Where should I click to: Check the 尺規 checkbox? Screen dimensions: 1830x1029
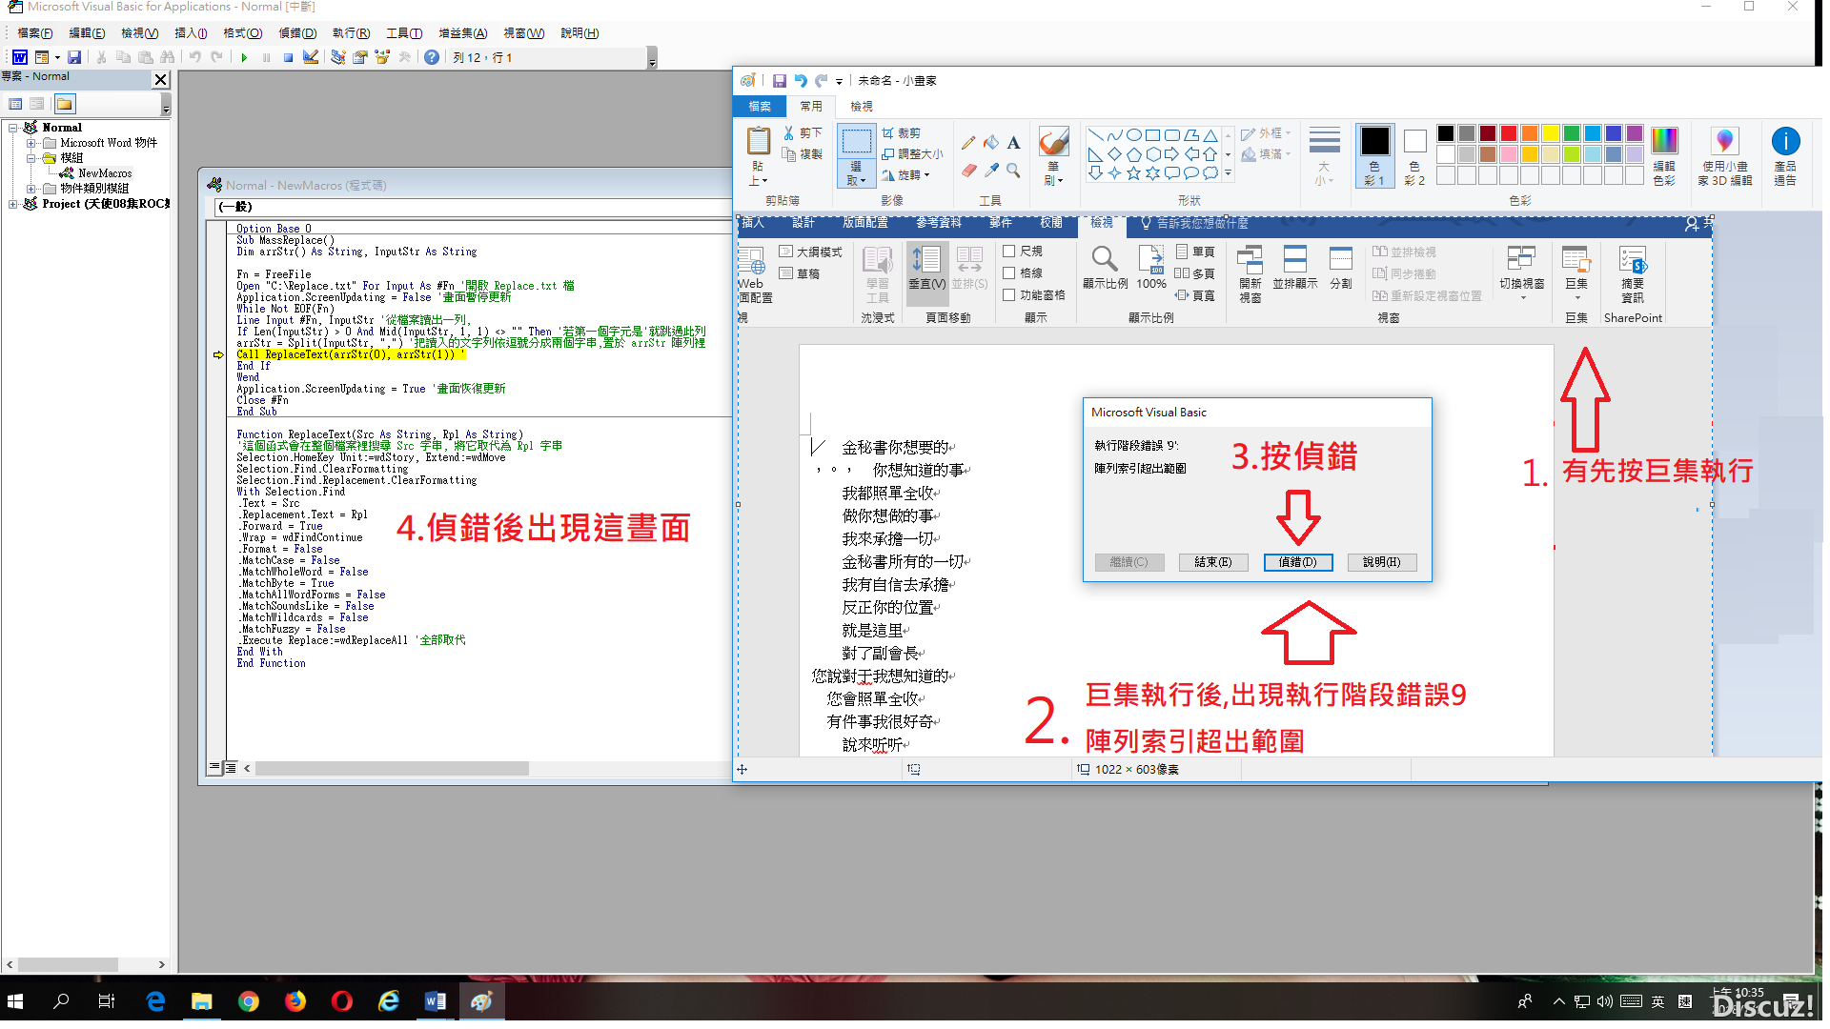point(1009,252)
